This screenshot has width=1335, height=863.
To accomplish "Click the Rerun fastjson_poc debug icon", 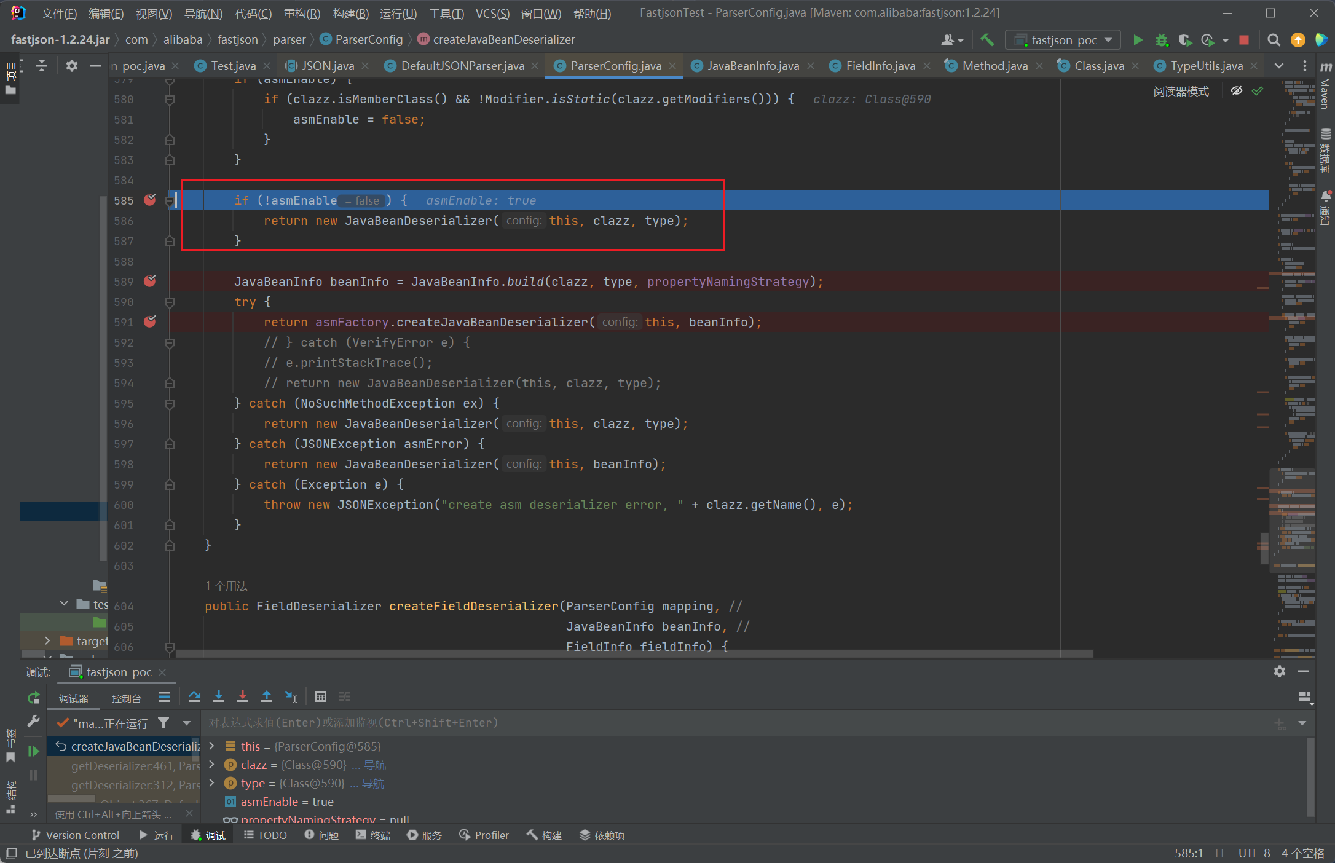I will [34, 698].
